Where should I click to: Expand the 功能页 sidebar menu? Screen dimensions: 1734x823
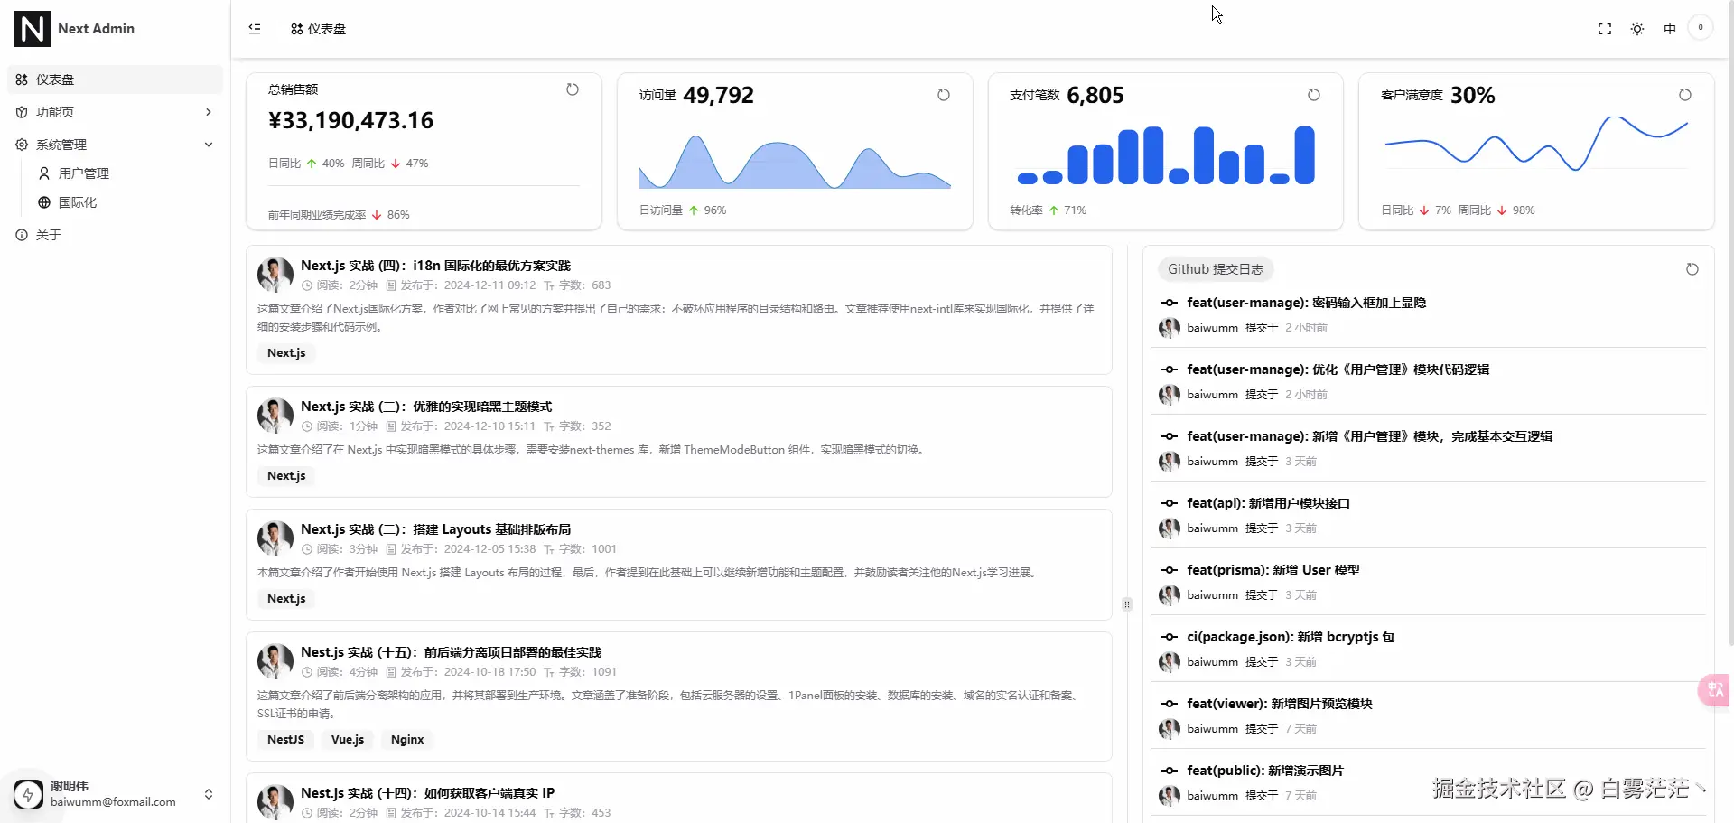pos(115,112)
